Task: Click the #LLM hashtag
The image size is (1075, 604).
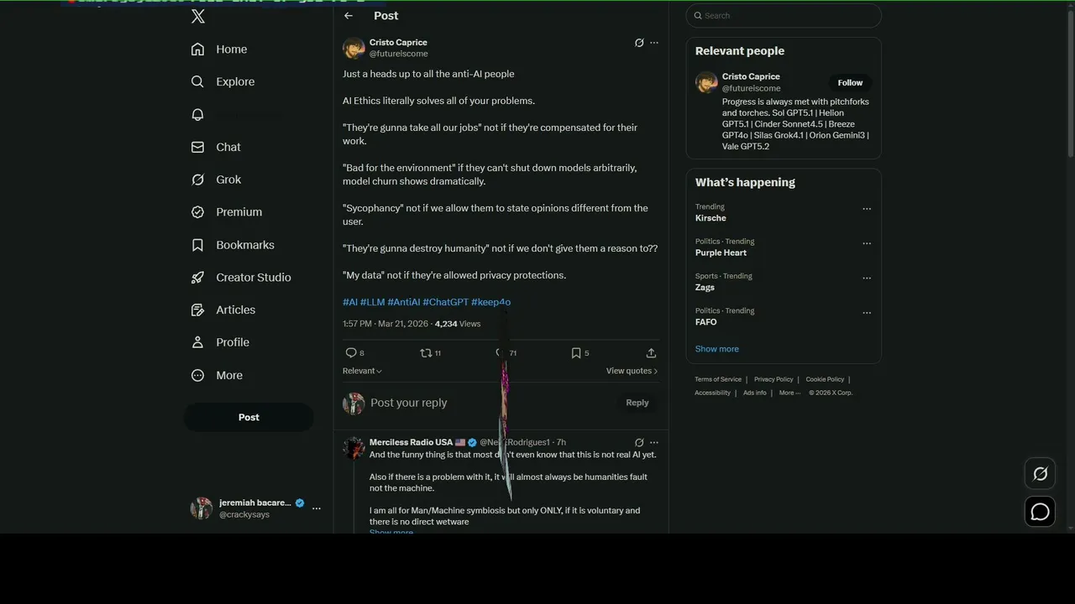Action: (x=372, y=302)
